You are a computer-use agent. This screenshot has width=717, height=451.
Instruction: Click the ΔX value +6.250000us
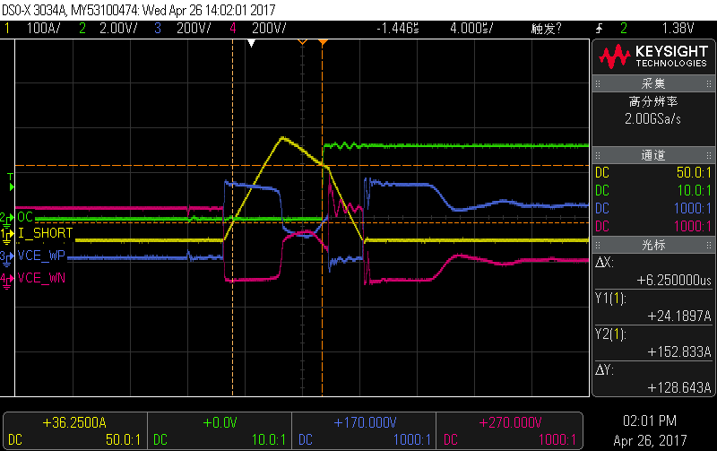674,280
